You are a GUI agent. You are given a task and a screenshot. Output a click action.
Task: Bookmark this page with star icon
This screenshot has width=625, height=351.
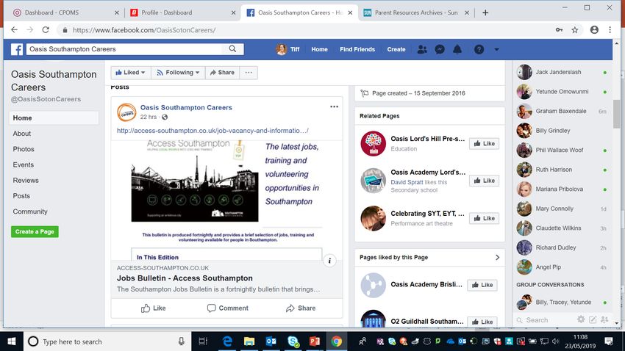coord(575,30)
